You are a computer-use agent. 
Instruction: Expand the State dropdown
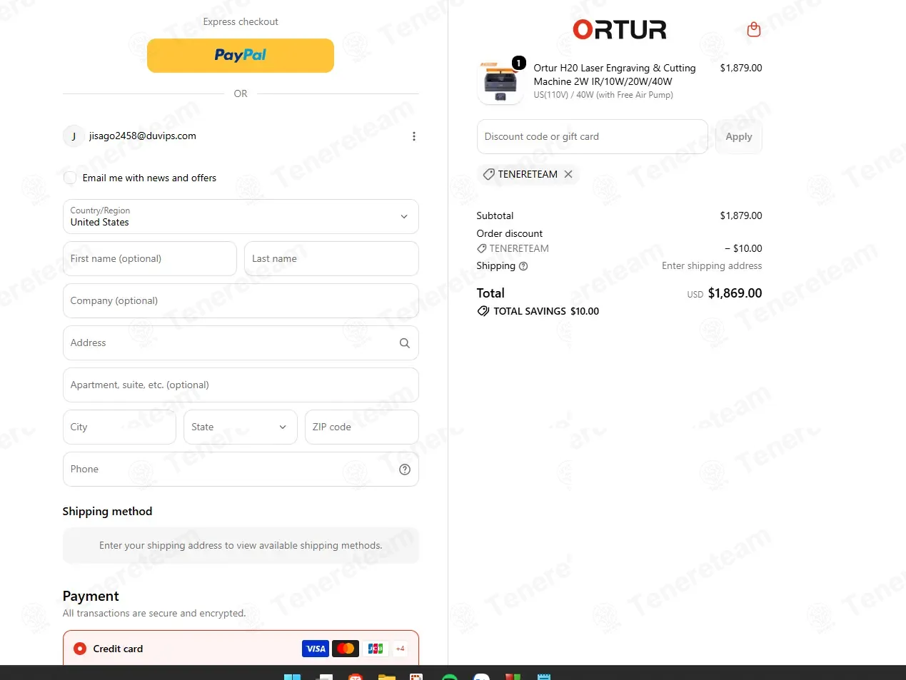[x=241, y=427]
